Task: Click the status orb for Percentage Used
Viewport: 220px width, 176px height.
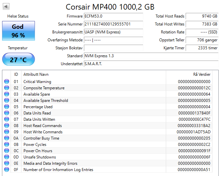Action: [x=7, y=107]
